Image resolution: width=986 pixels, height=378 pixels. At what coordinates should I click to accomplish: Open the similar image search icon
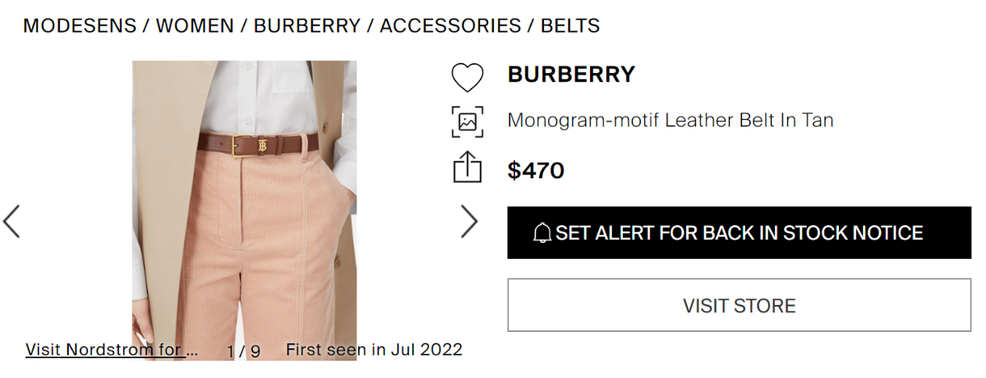tap(468, 122)
